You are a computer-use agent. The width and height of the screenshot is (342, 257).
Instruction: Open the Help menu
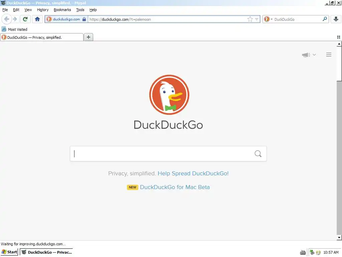click(x=93, y=10)
